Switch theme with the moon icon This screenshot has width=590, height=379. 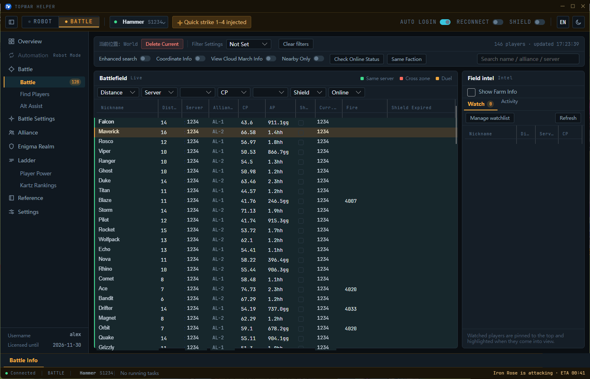(x=578, y=22)
